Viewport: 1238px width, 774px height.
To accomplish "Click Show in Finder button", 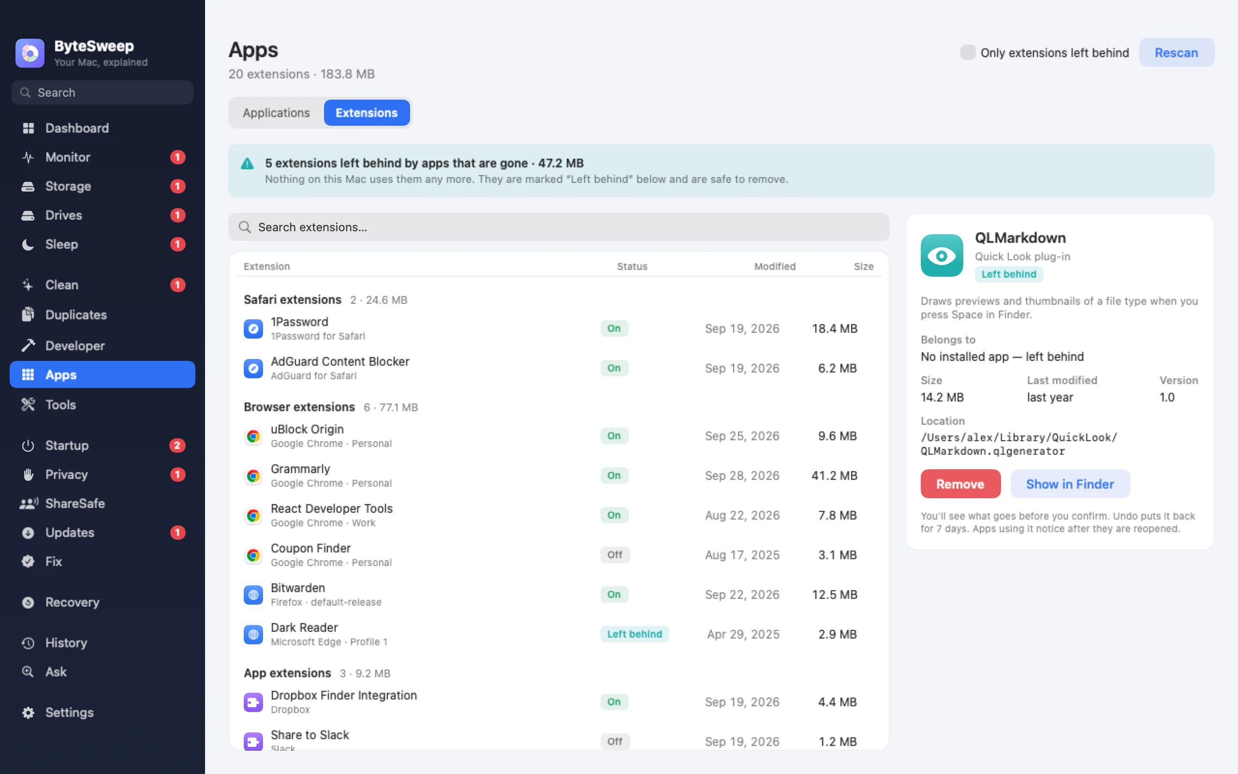I will [x=1070, y=484].
